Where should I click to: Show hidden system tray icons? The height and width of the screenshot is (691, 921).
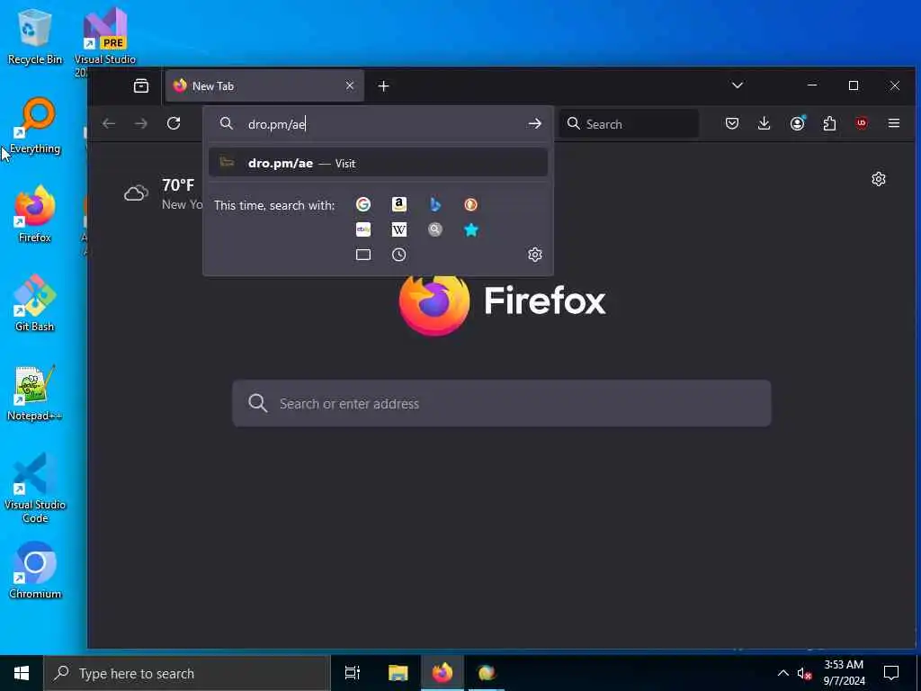click(783, 673)
